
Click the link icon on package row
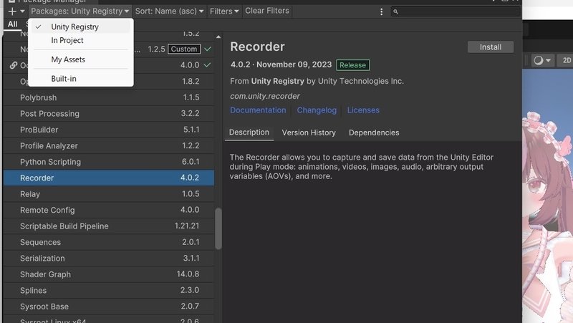(13, 65)
